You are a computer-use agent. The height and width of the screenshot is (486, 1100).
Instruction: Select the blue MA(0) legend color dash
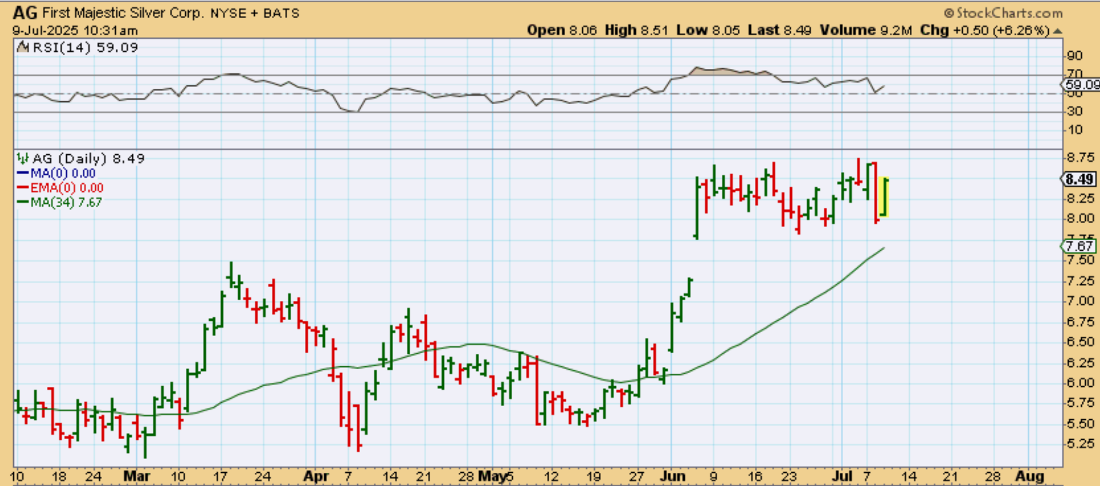(23, 174)
